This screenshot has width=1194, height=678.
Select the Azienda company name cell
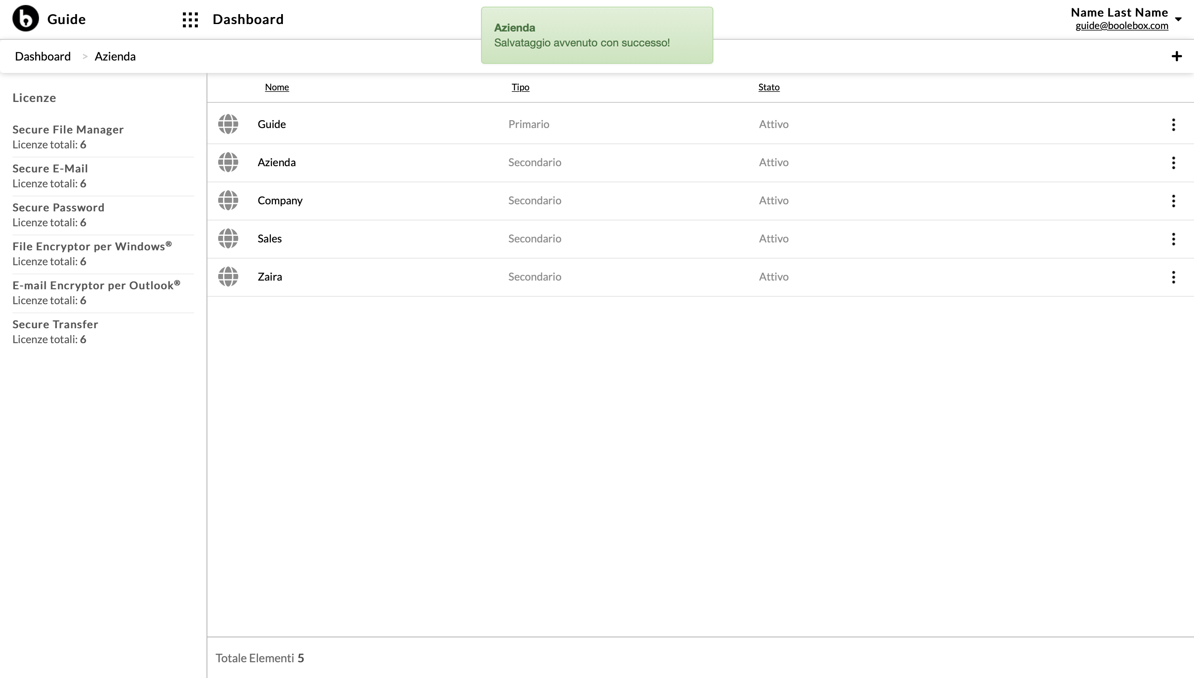277,162
